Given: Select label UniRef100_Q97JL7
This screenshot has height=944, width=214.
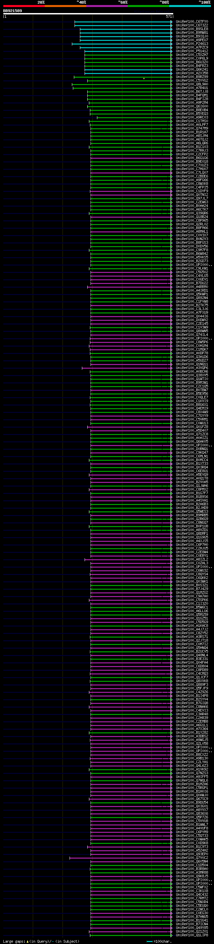Looking at the screenshot, I should click(192, 198).
